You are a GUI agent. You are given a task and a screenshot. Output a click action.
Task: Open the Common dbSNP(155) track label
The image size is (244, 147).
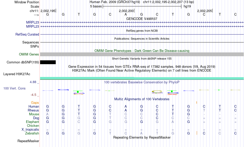[23, 62]
